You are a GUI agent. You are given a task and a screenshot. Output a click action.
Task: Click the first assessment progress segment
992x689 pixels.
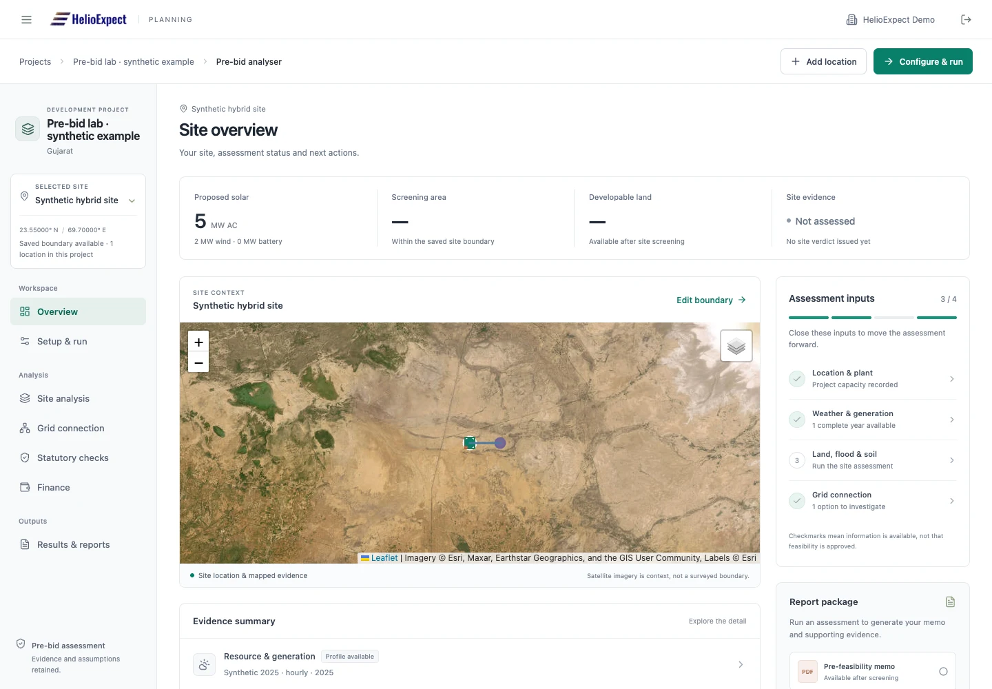809,318
